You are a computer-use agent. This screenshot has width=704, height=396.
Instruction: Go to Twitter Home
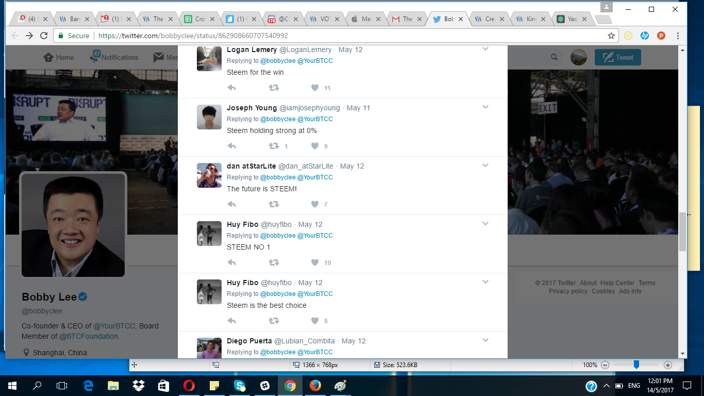(x=58, y=57)
